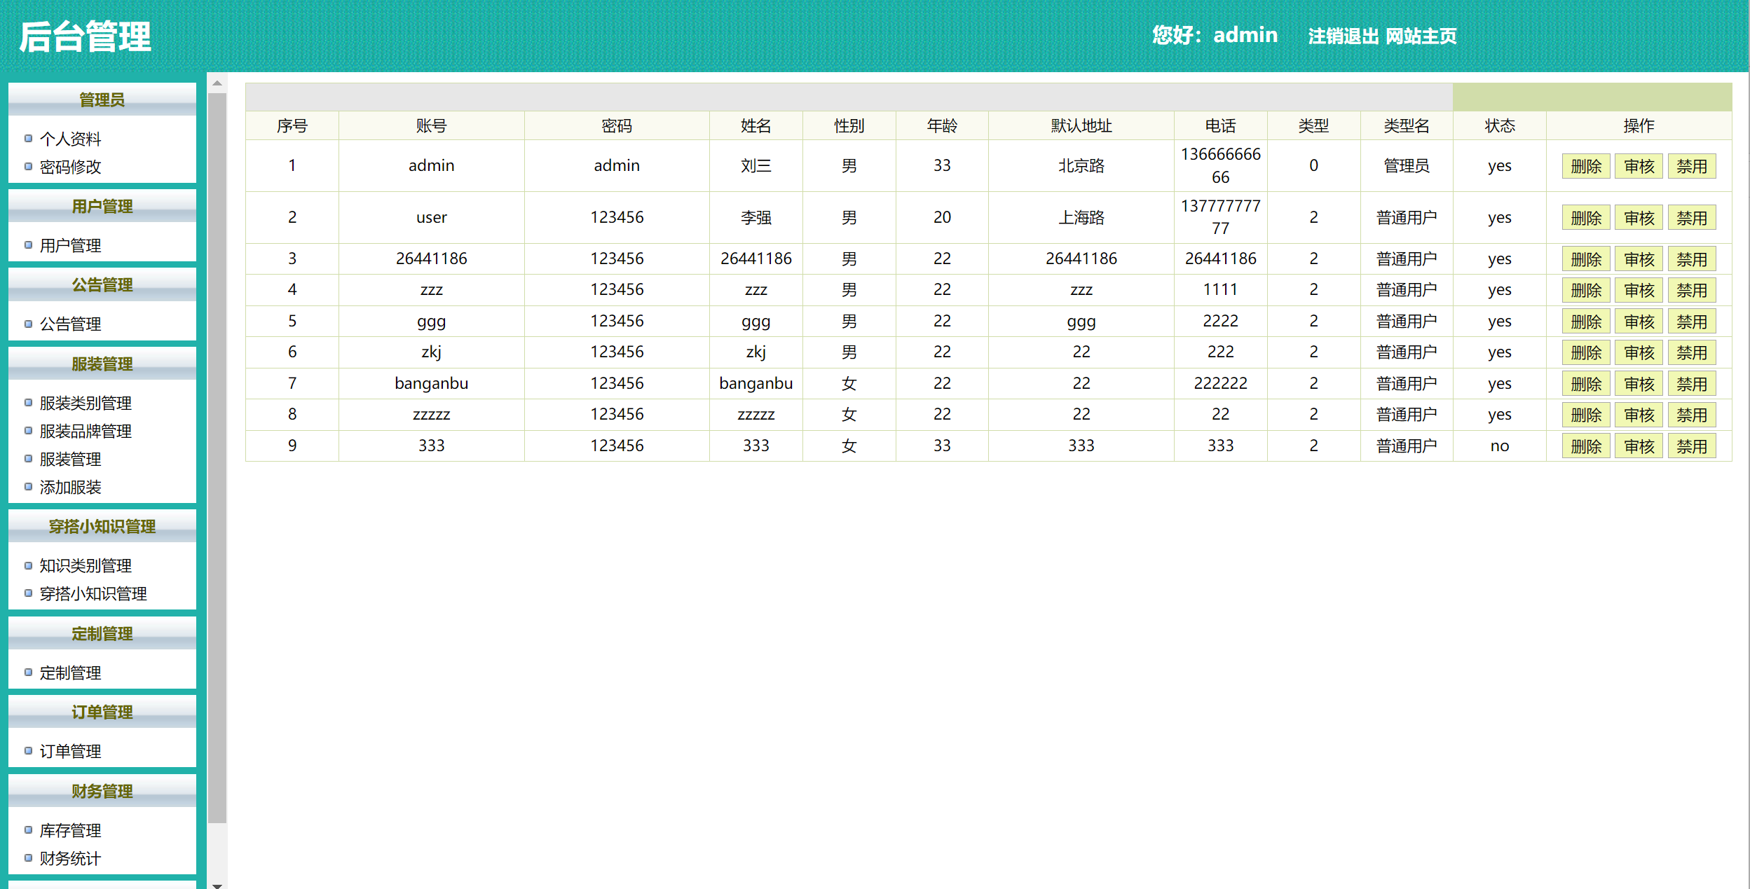Open 服装类别管理 in the sidebar

tap(86, 404)
